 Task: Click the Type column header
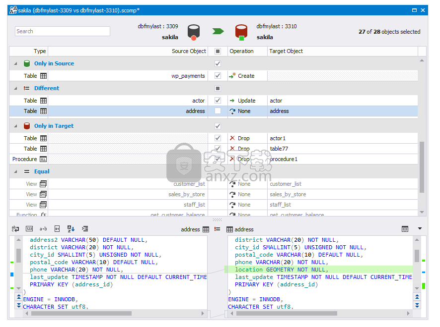pos(29,51)
